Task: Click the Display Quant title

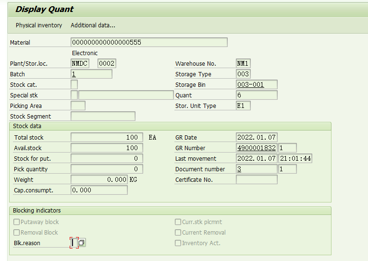Action: pos(44,9)
